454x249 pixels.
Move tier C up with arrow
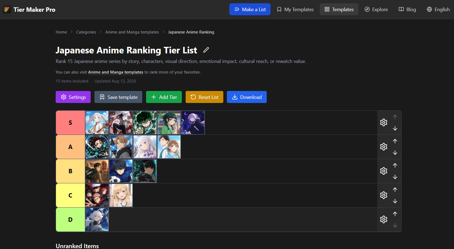tap(395, 190)
